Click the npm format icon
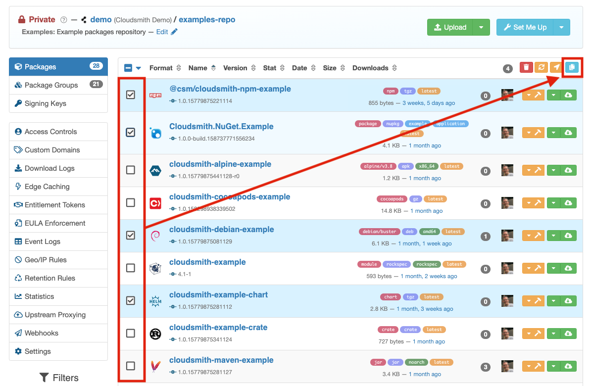This screenshot has height=386, width=592. pyautogui.click(x=155, y=96)
